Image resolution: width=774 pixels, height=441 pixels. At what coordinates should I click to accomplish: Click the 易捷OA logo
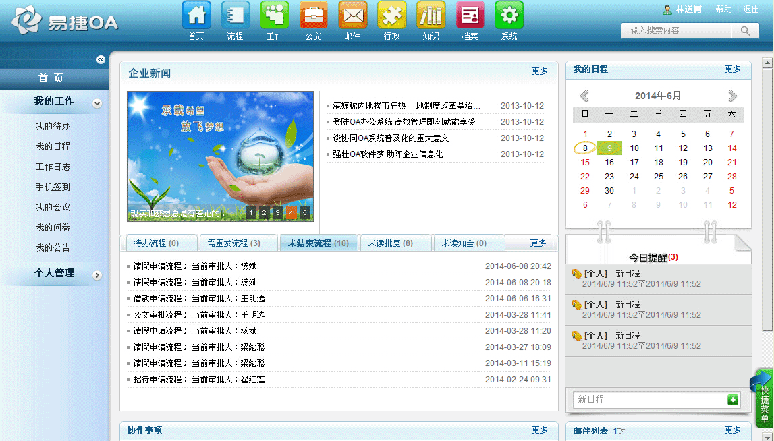tap(65, 21)
